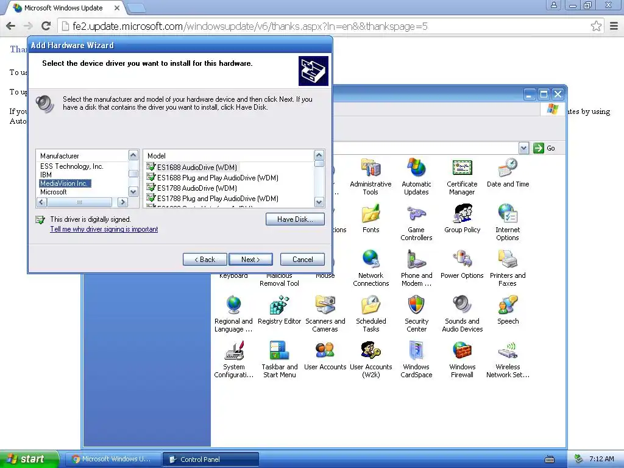624x468 pixels.
Task: Click Model list scroll down arrow
Action: point(319,202)
